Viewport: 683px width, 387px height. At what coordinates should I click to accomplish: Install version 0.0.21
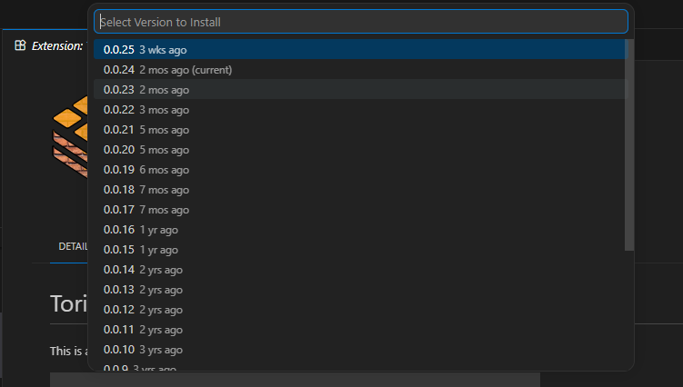coord(146,130)
